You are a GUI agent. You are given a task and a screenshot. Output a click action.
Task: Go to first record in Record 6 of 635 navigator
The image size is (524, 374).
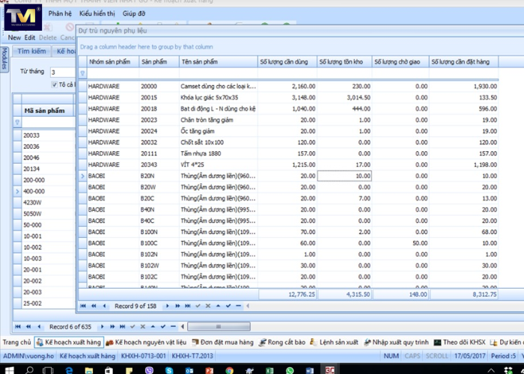click(18, 327)
